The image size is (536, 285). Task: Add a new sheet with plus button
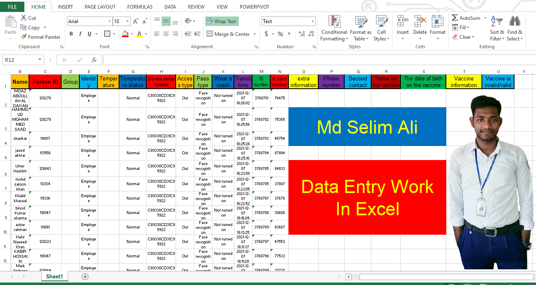[85, 277]
